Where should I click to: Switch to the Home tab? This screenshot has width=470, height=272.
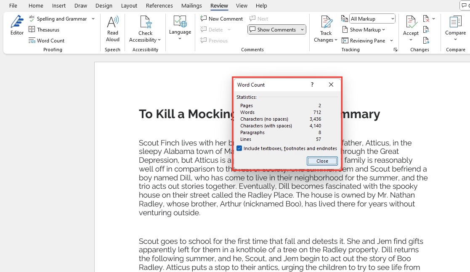coord(36,6)
